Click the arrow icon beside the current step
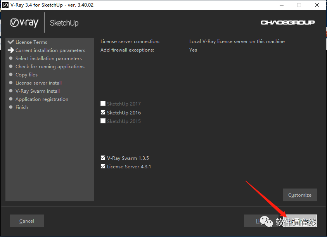Screen dimensions: 327x237 pyautogui.click(x=10, y=50)
